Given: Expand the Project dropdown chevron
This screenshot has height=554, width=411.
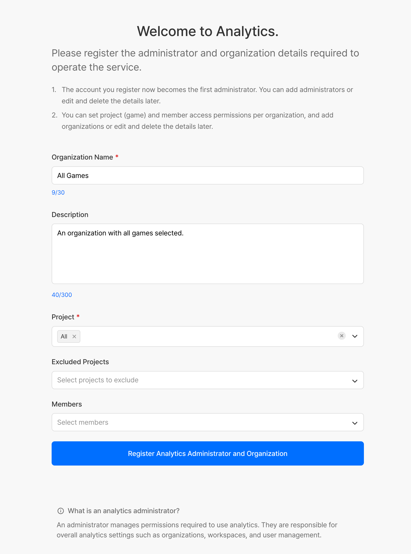Looking at the screenshot, I should [355, 336].
